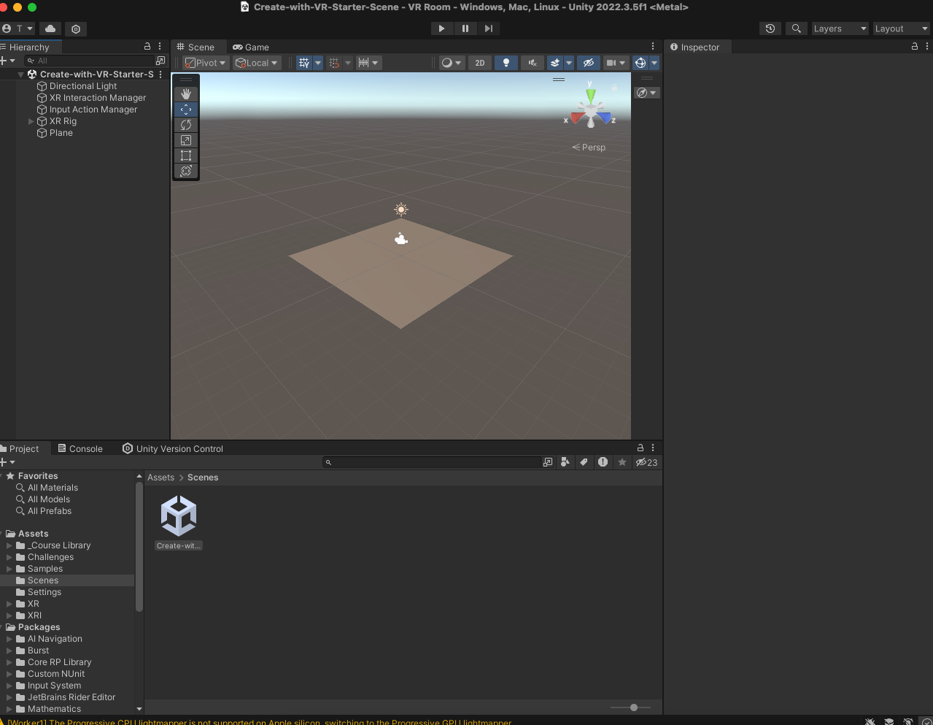Collapse the Create-with-VR-Starter-Scene root in Hierarchy
The image size is (933, 725).
20,74
